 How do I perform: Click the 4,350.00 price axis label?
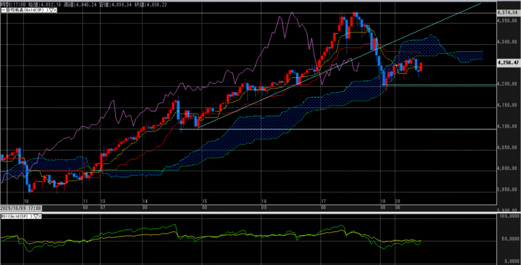click(x=507, y=21)
